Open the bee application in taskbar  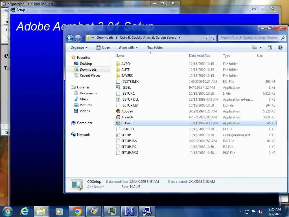coord(95,211)
